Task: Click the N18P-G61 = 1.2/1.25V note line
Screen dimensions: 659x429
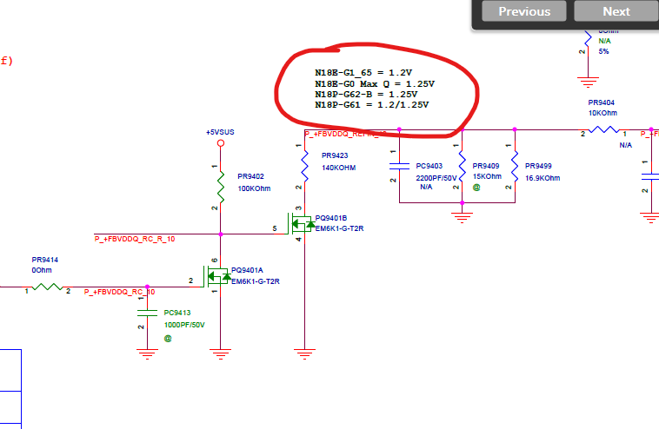Action: (x=372, y=105)
